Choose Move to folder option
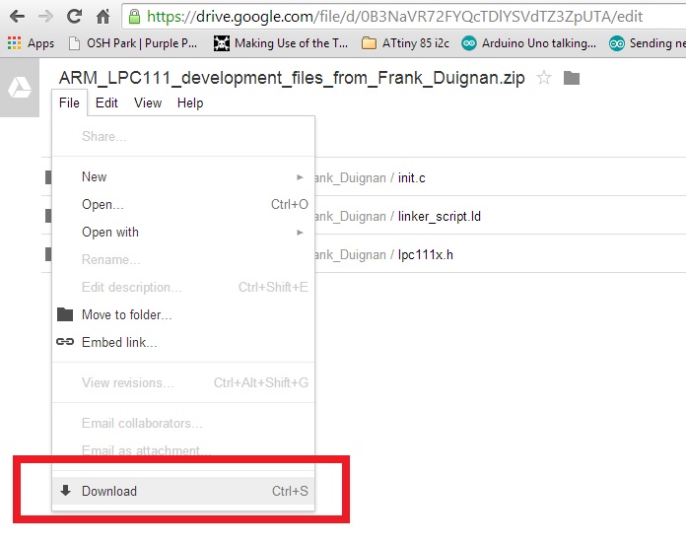The height and width of the screenshot is (544, 686). [126, 315]
